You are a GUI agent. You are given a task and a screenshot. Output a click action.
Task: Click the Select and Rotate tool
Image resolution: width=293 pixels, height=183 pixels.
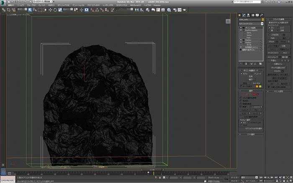point(55,10)
